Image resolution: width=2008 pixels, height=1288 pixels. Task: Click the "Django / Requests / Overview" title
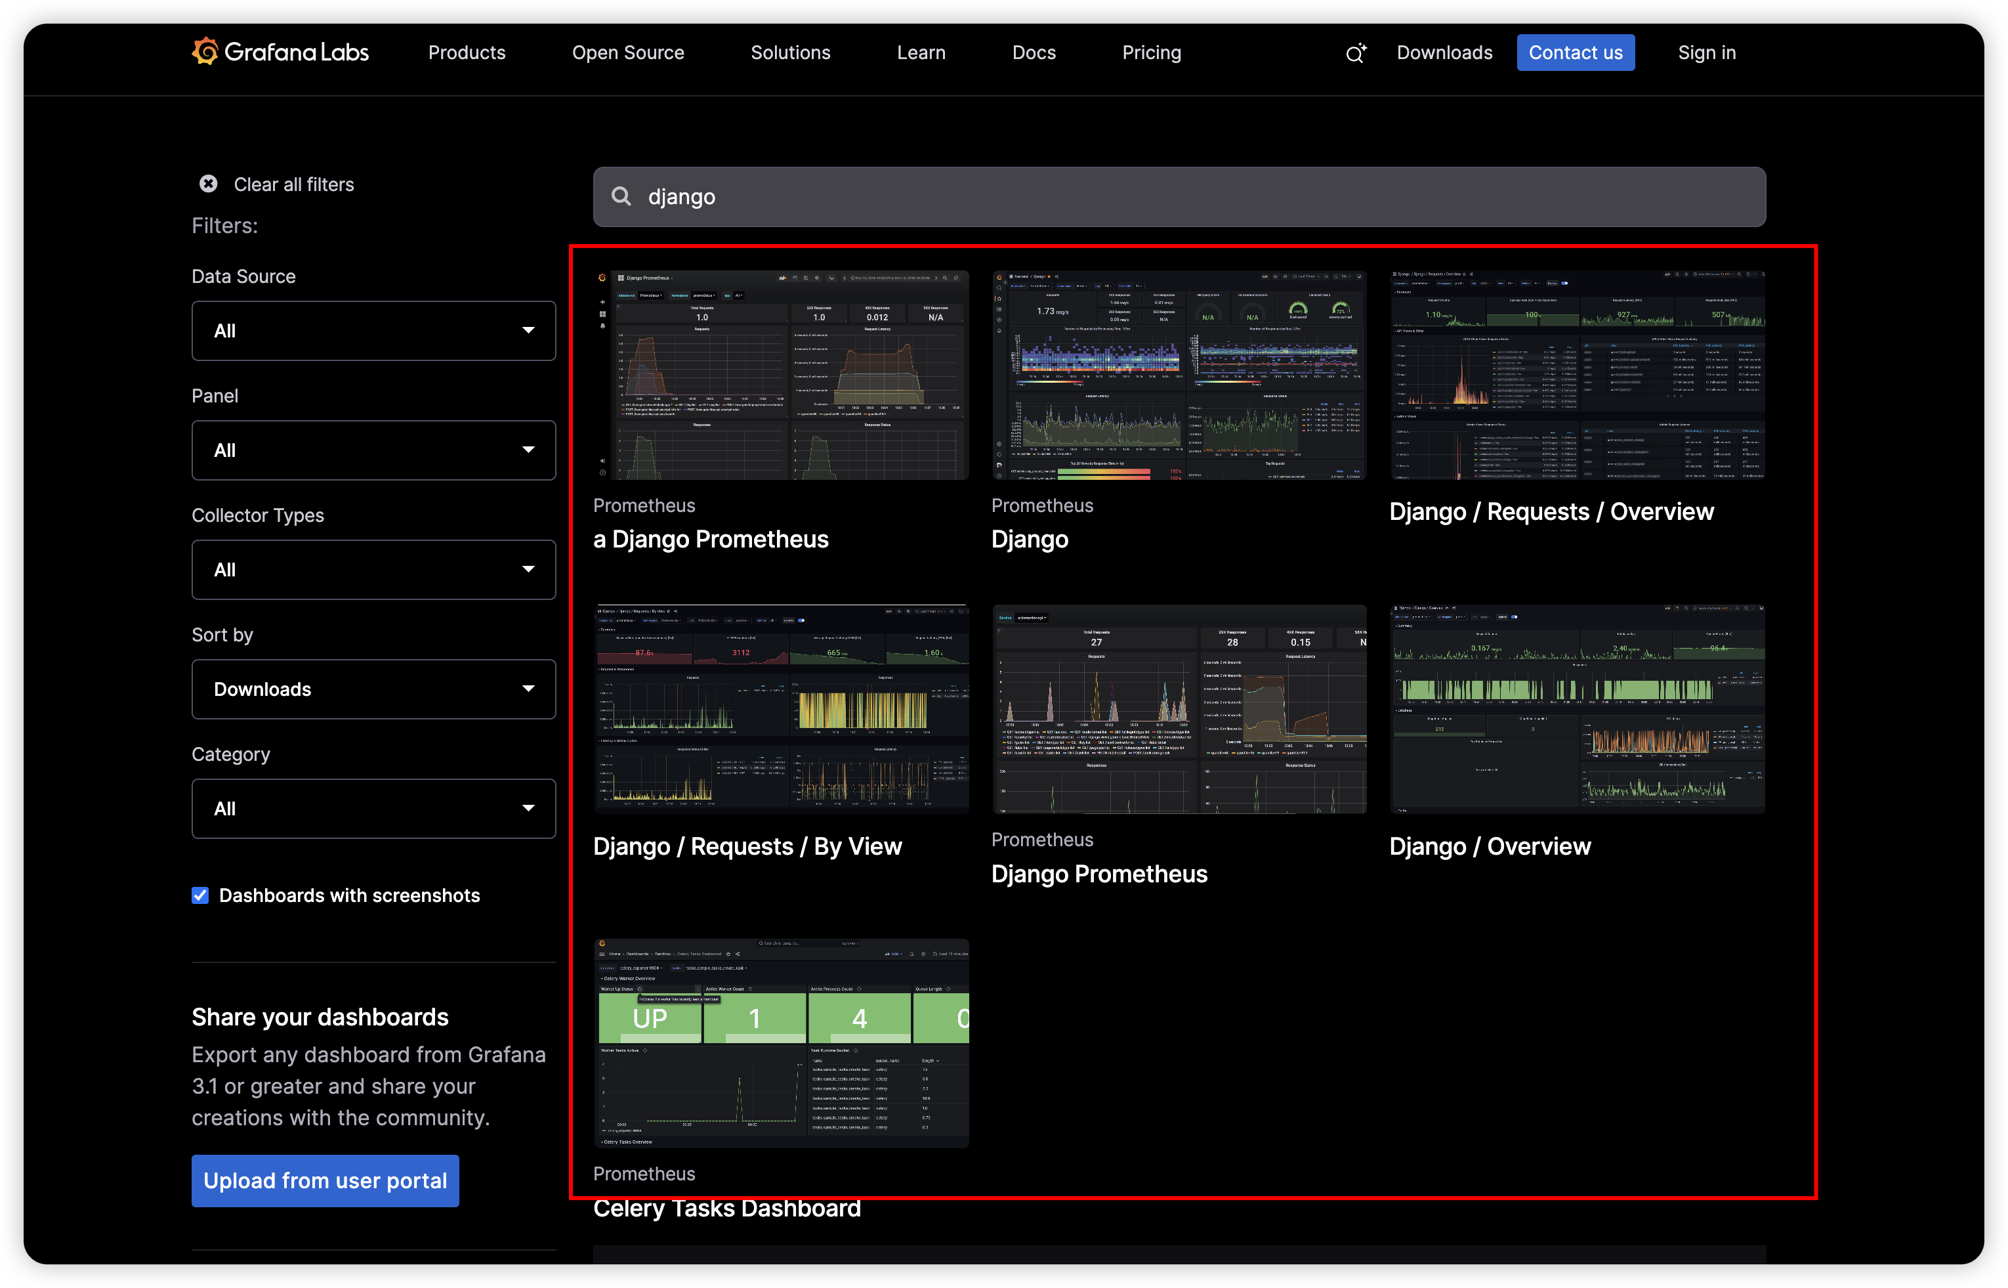pyautogui.click(x=1551, y=512)
